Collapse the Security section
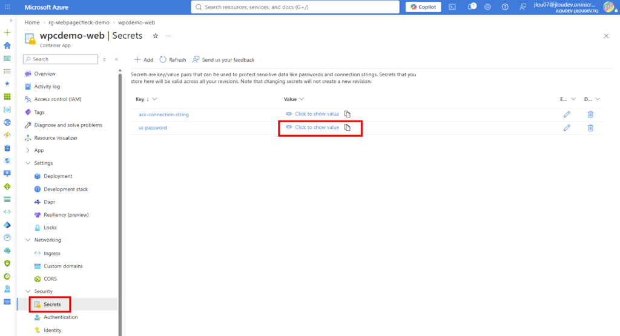The width and height of the screenshot is (620, 336). pyautogui.click(x=28, y=291)
